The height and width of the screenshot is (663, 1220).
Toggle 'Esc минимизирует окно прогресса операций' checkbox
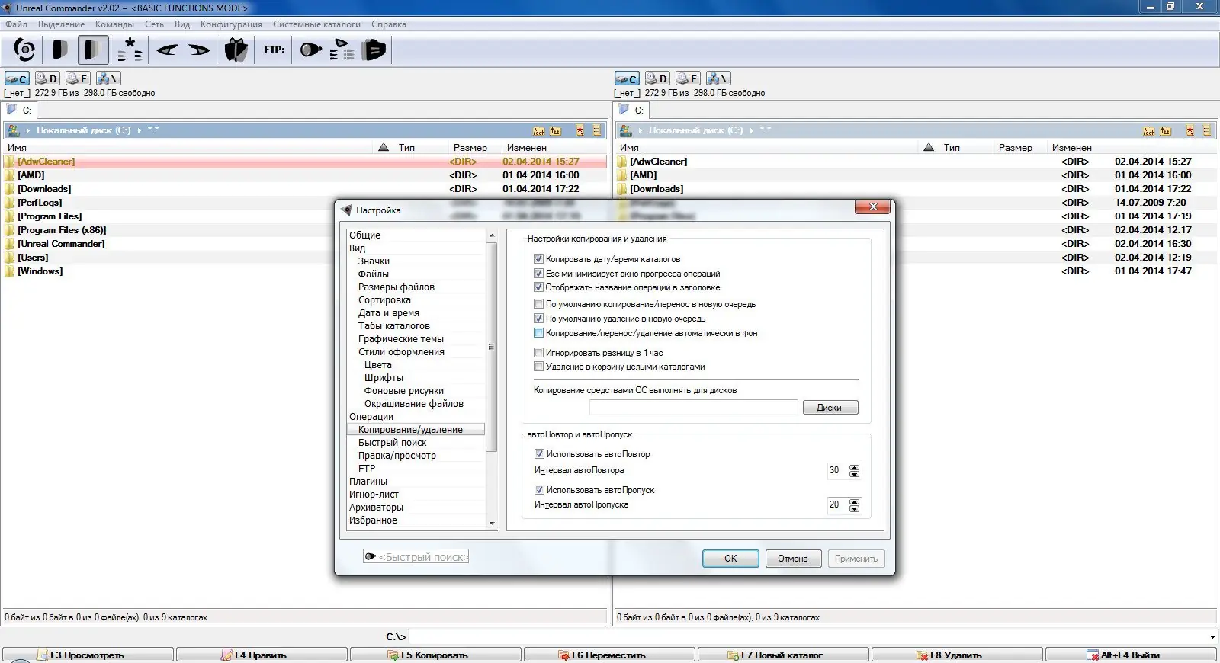click(539, 274)
